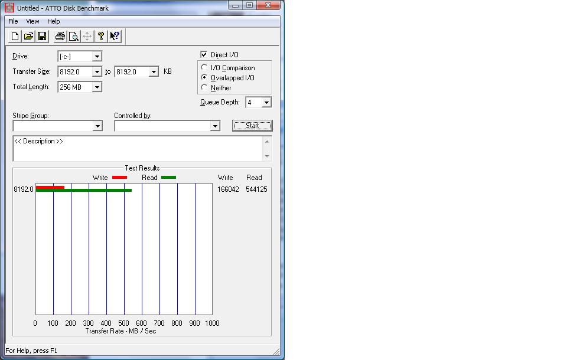Screen dimensions: 567x360
Task: Open the first Transfer Size dropdown
Action: (x=96, y=71)
